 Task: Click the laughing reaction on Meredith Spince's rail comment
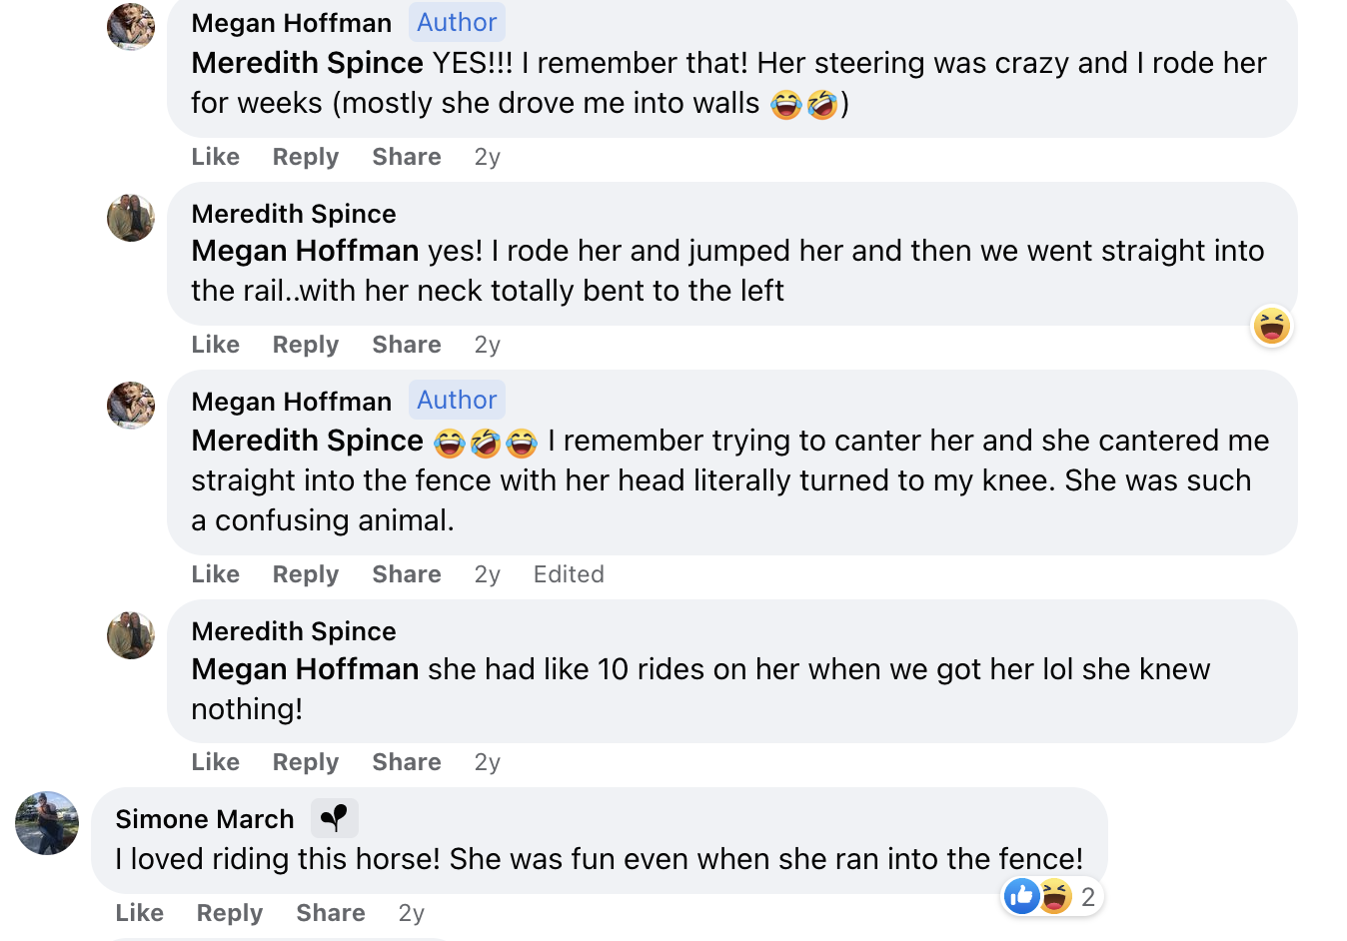1272,326
